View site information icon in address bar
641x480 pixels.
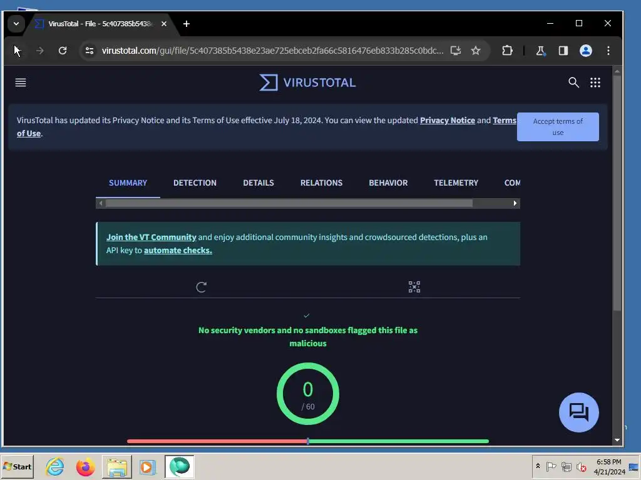point(90,51)
